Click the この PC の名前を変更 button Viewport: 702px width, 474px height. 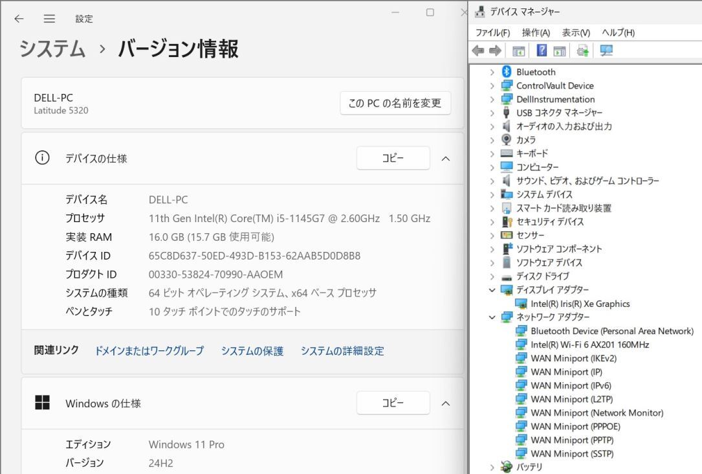pyautogui.click(x=395, y=103)
